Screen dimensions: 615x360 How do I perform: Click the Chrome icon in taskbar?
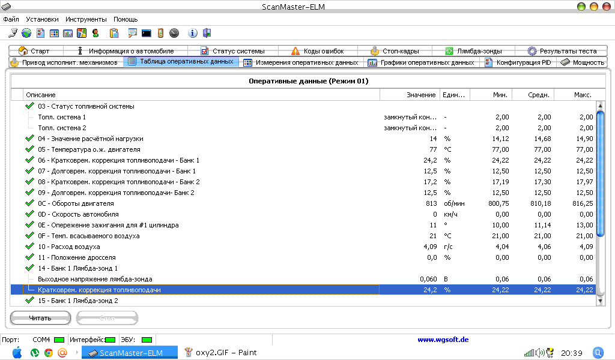pos(49,353)
